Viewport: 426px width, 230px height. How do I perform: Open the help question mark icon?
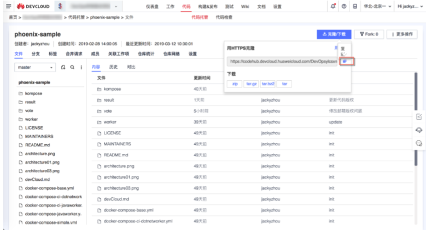344,6
